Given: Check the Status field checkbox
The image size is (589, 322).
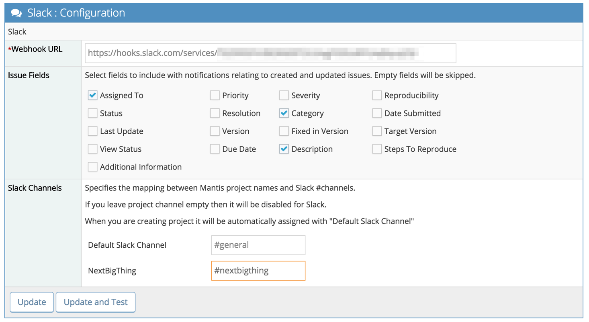Looking at the screenshot, I should (93, 113).
